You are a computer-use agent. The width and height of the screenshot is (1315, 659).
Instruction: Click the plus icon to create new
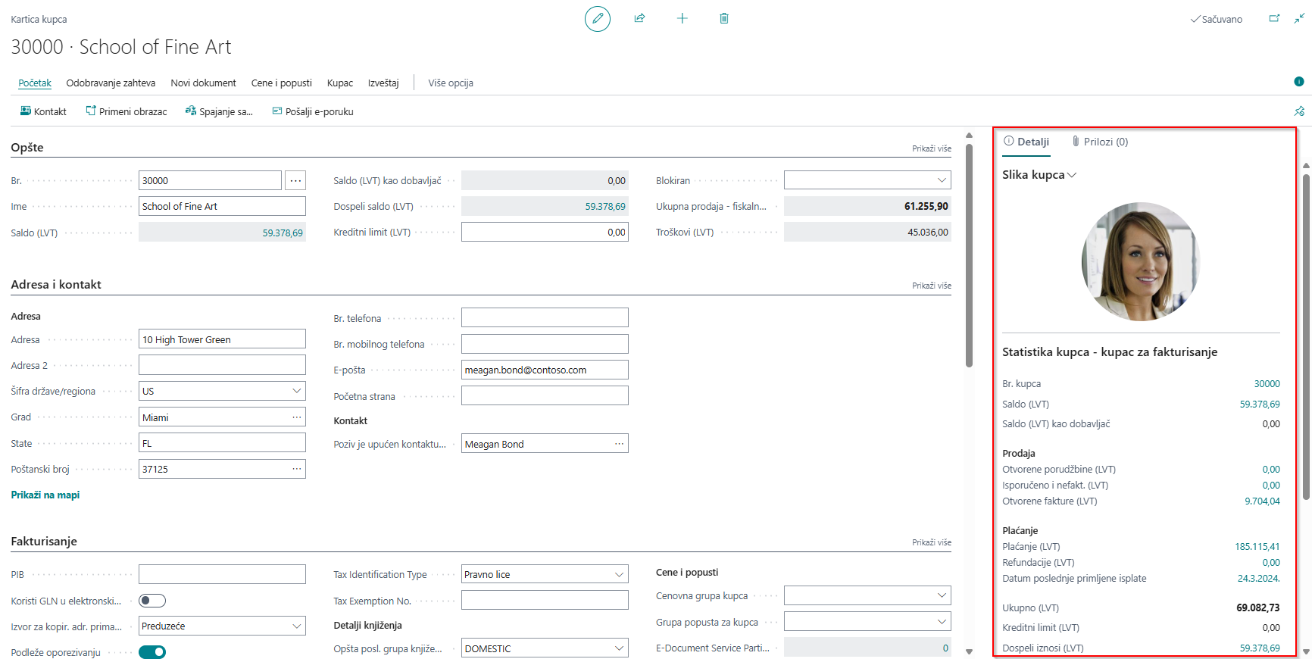[x=682, y=18]
